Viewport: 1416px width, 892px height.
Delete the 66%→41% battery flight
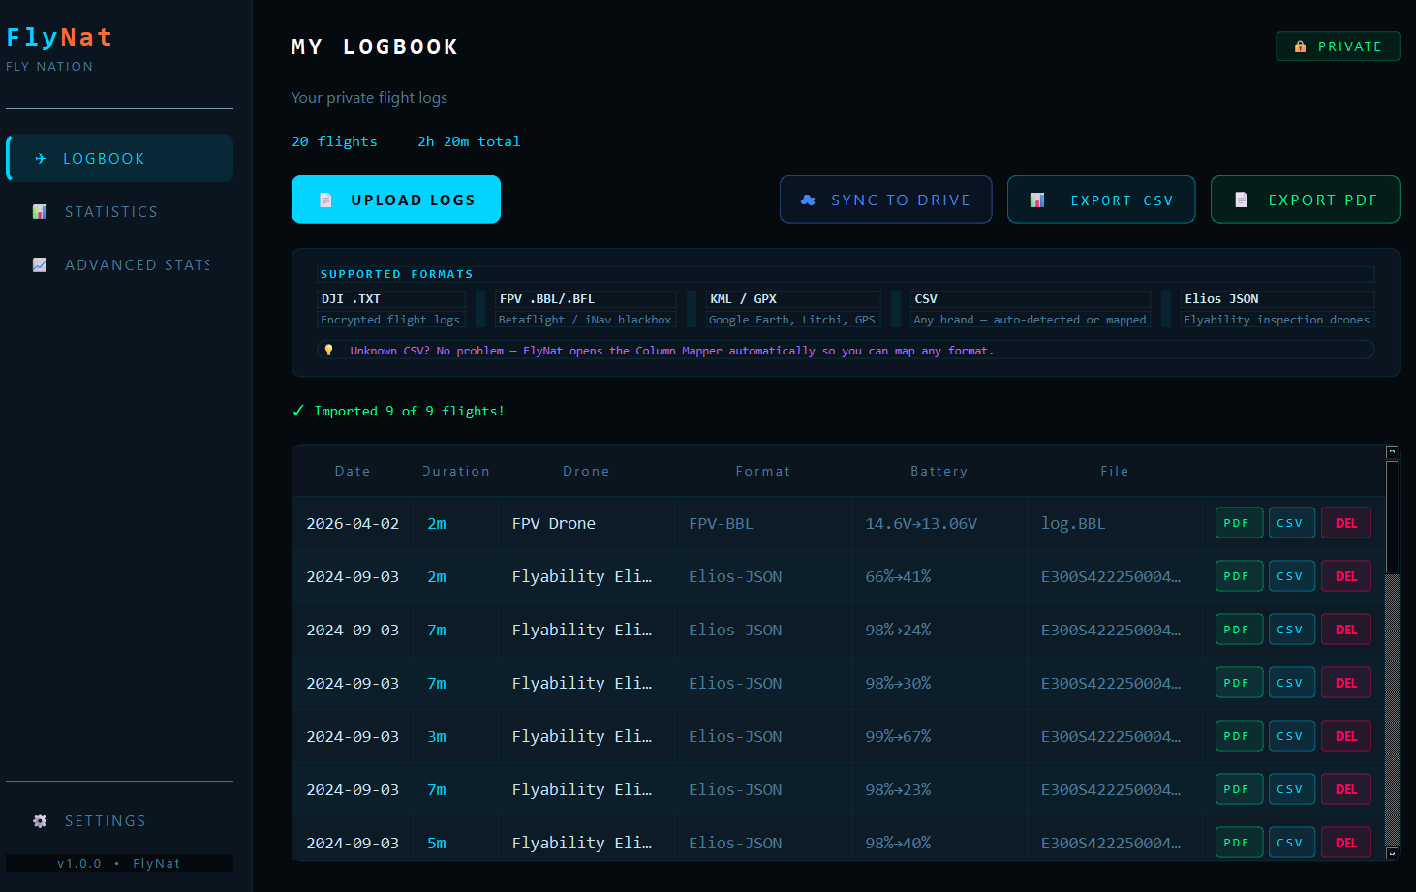click(1346, 576)
